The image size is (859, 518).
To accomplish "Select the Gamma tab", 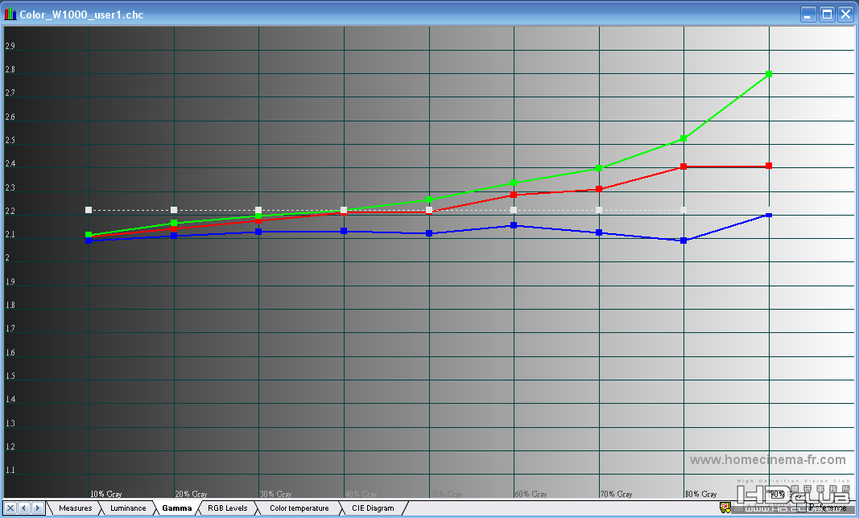I will tap(177, 508).
